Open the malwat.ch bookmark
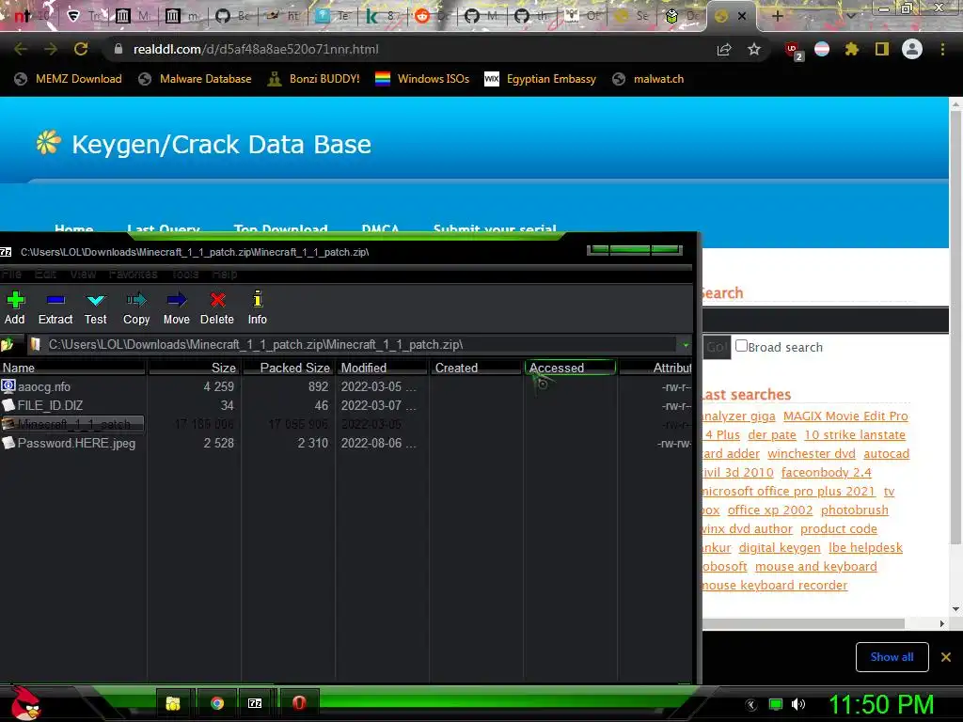Viewport: 963px width, 722px height. pos(649,79)
